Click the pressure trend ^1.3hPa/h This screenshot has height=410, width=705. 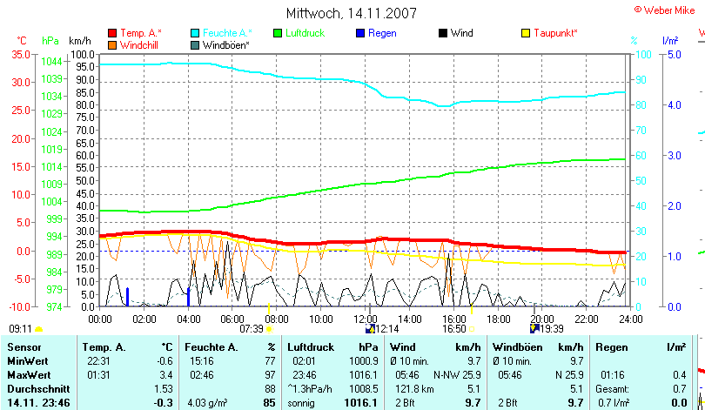click(x=310, y=389)
